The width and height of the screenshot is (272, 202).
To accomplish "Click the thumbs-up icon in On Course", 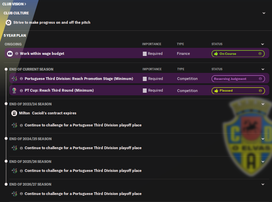I will 216,54.
